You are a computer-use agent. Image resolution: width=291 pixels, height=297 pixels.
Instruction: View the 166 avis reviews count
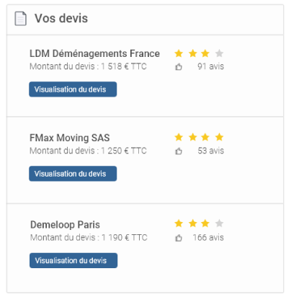tap(208, 237)
